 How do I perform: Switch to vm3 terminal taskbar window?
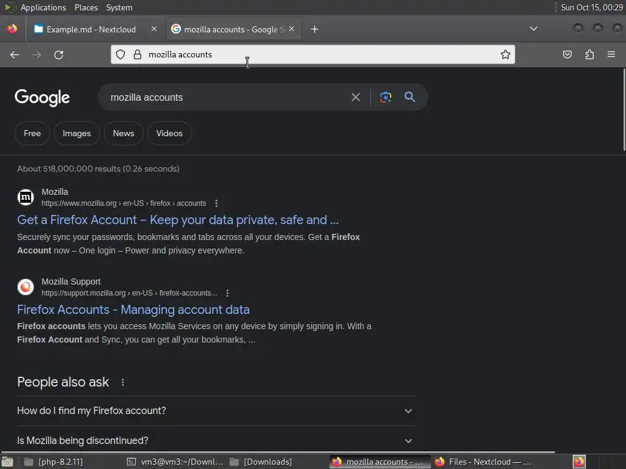tap(175, 462)
